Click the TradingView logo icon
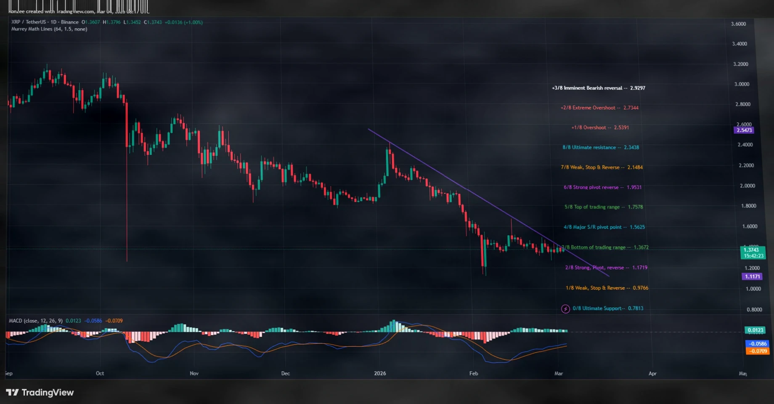 tap(12, 393)
